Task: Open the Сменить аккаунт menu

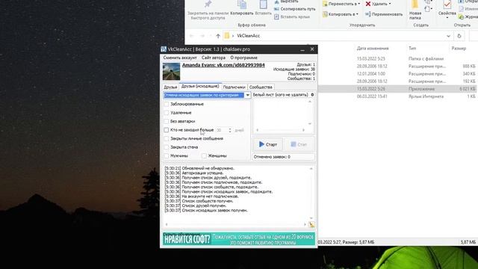Action: pos(180,58)
